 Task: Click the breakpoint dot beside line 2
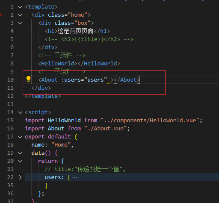(x=1, y=15)
